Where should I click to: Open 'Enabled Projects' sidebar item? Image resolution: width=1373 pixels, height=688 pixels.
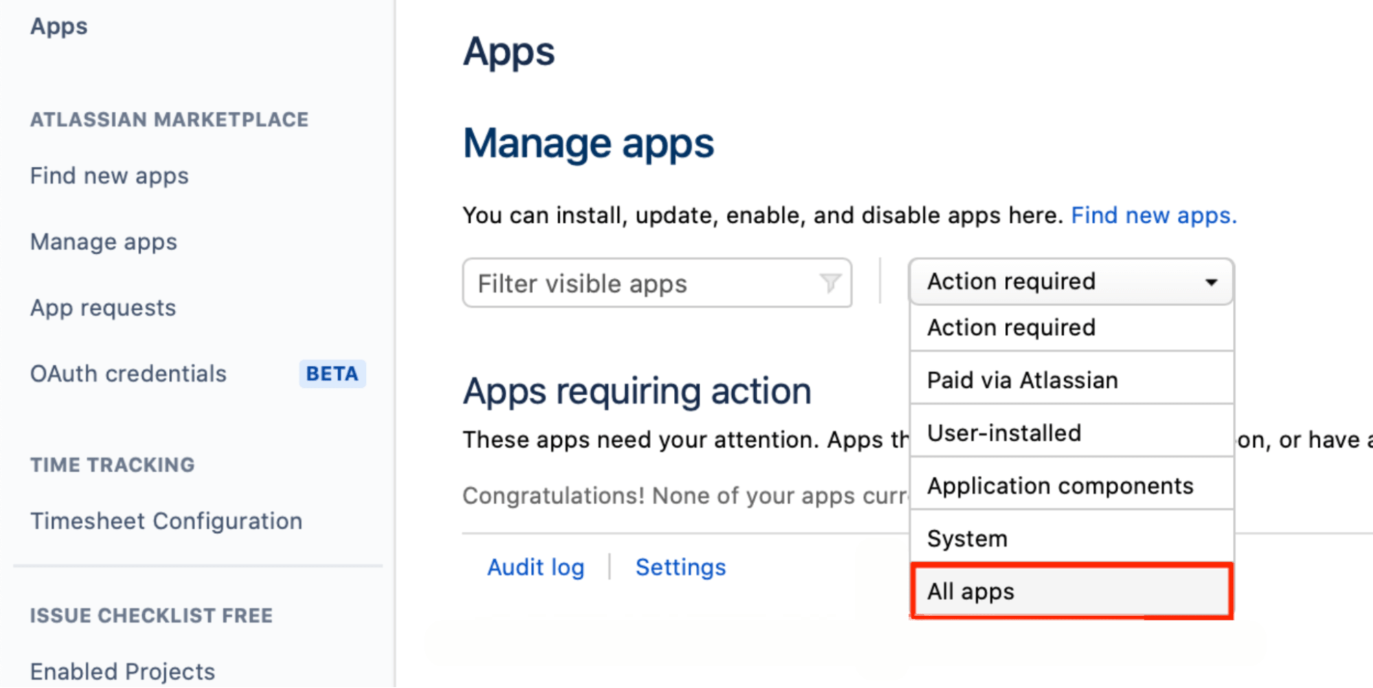coord(123,671)
